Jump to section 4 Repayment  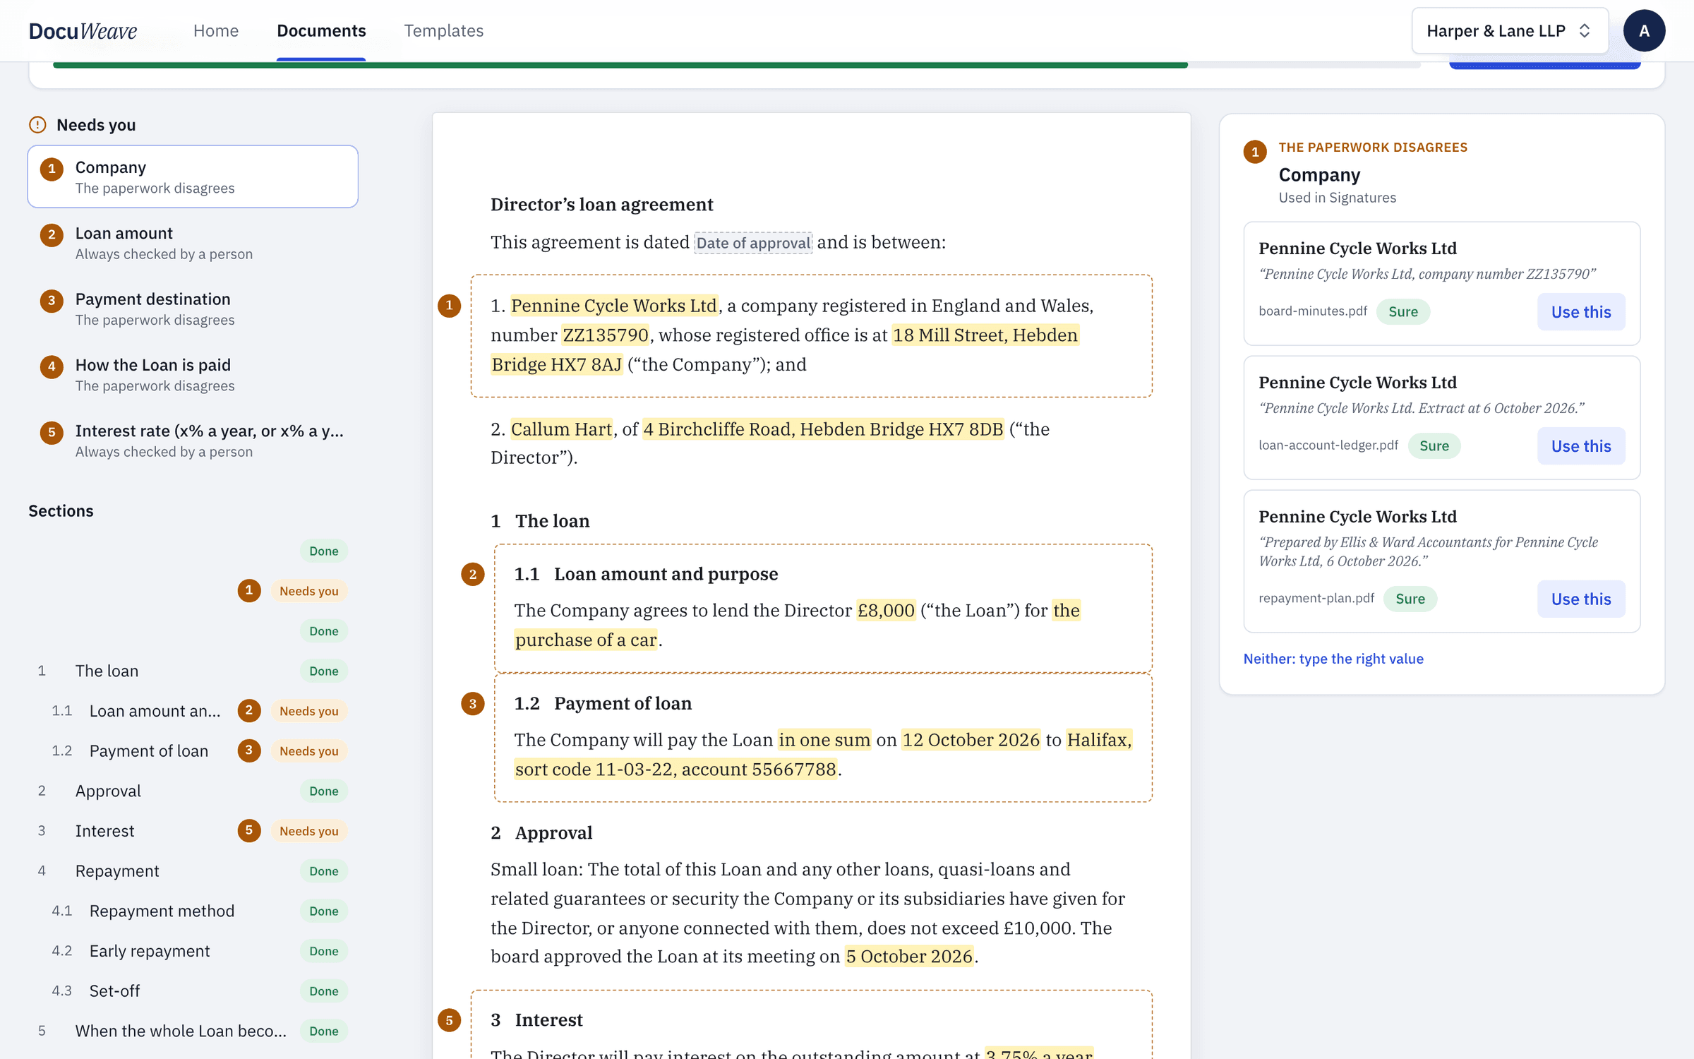[x=193, y=870]
